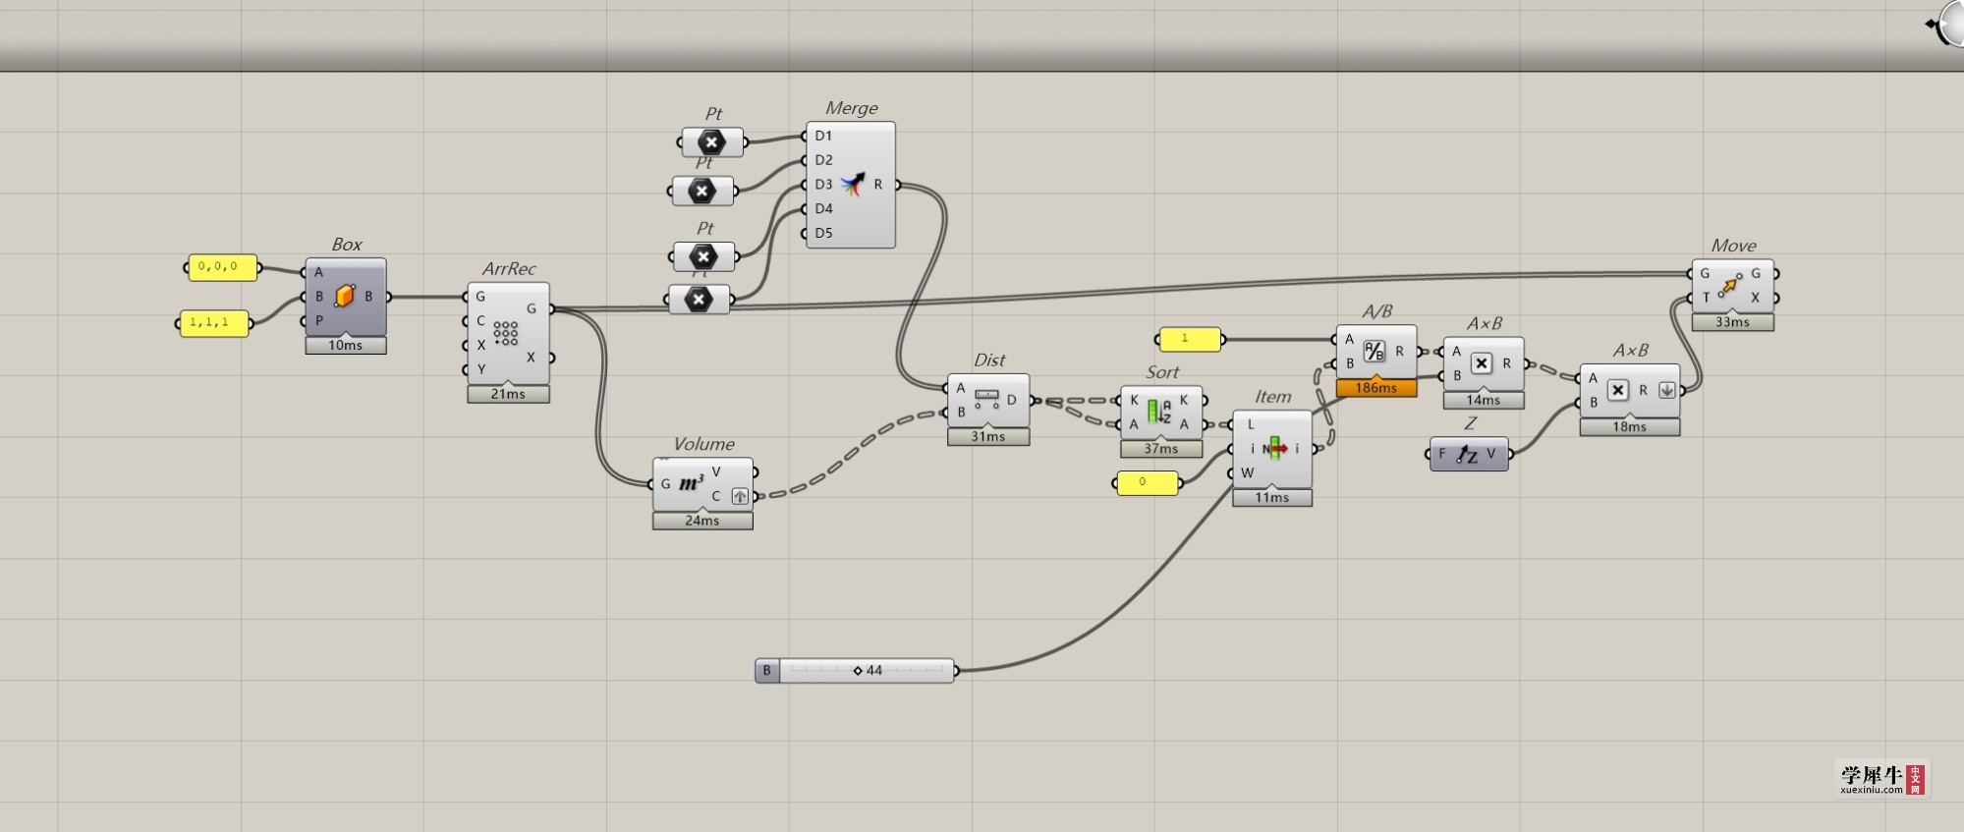This screenshot has width=1964, height=832.
Task: Click the A input on Box
Action: click(318, 272)
